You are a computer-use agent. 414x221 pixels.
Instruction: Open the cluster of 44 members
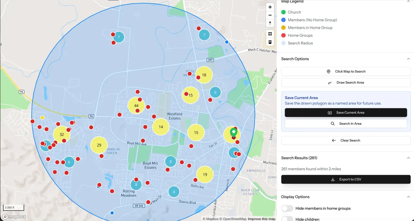(x=136, y=106)
